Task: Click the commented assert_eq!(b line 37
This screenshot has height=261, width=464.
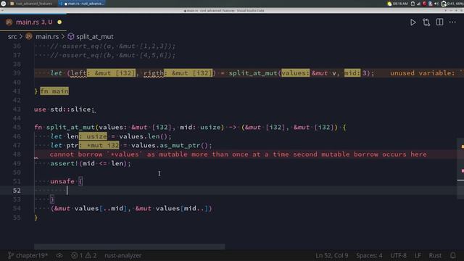Action: 113,55
